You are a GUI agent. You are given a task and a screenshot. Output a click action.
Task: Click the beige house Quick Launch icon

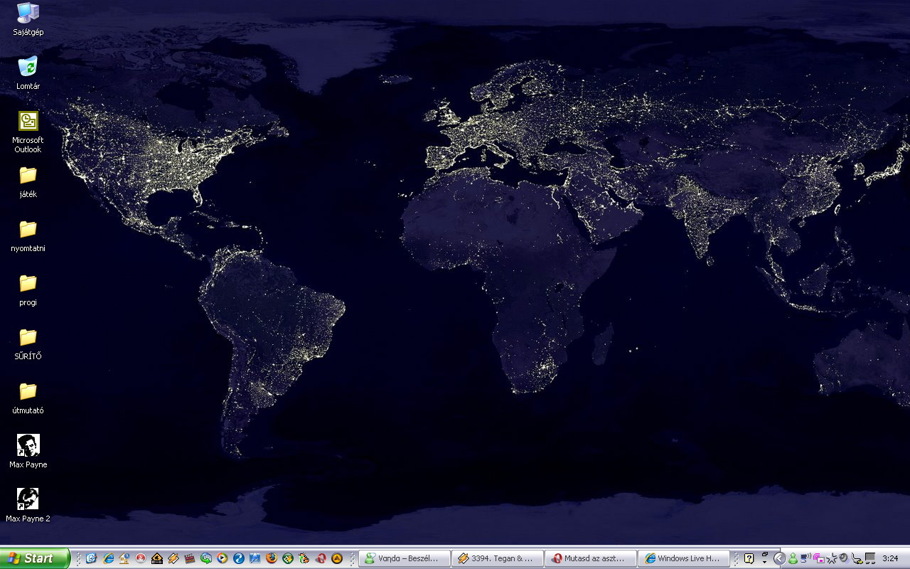tap(124, 558)
